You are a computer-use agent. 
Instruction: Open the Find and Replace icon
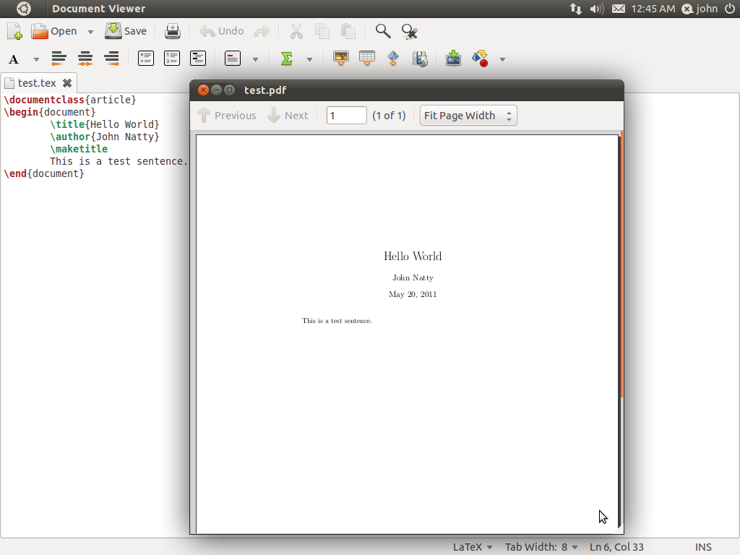click(x=408, y=31)
